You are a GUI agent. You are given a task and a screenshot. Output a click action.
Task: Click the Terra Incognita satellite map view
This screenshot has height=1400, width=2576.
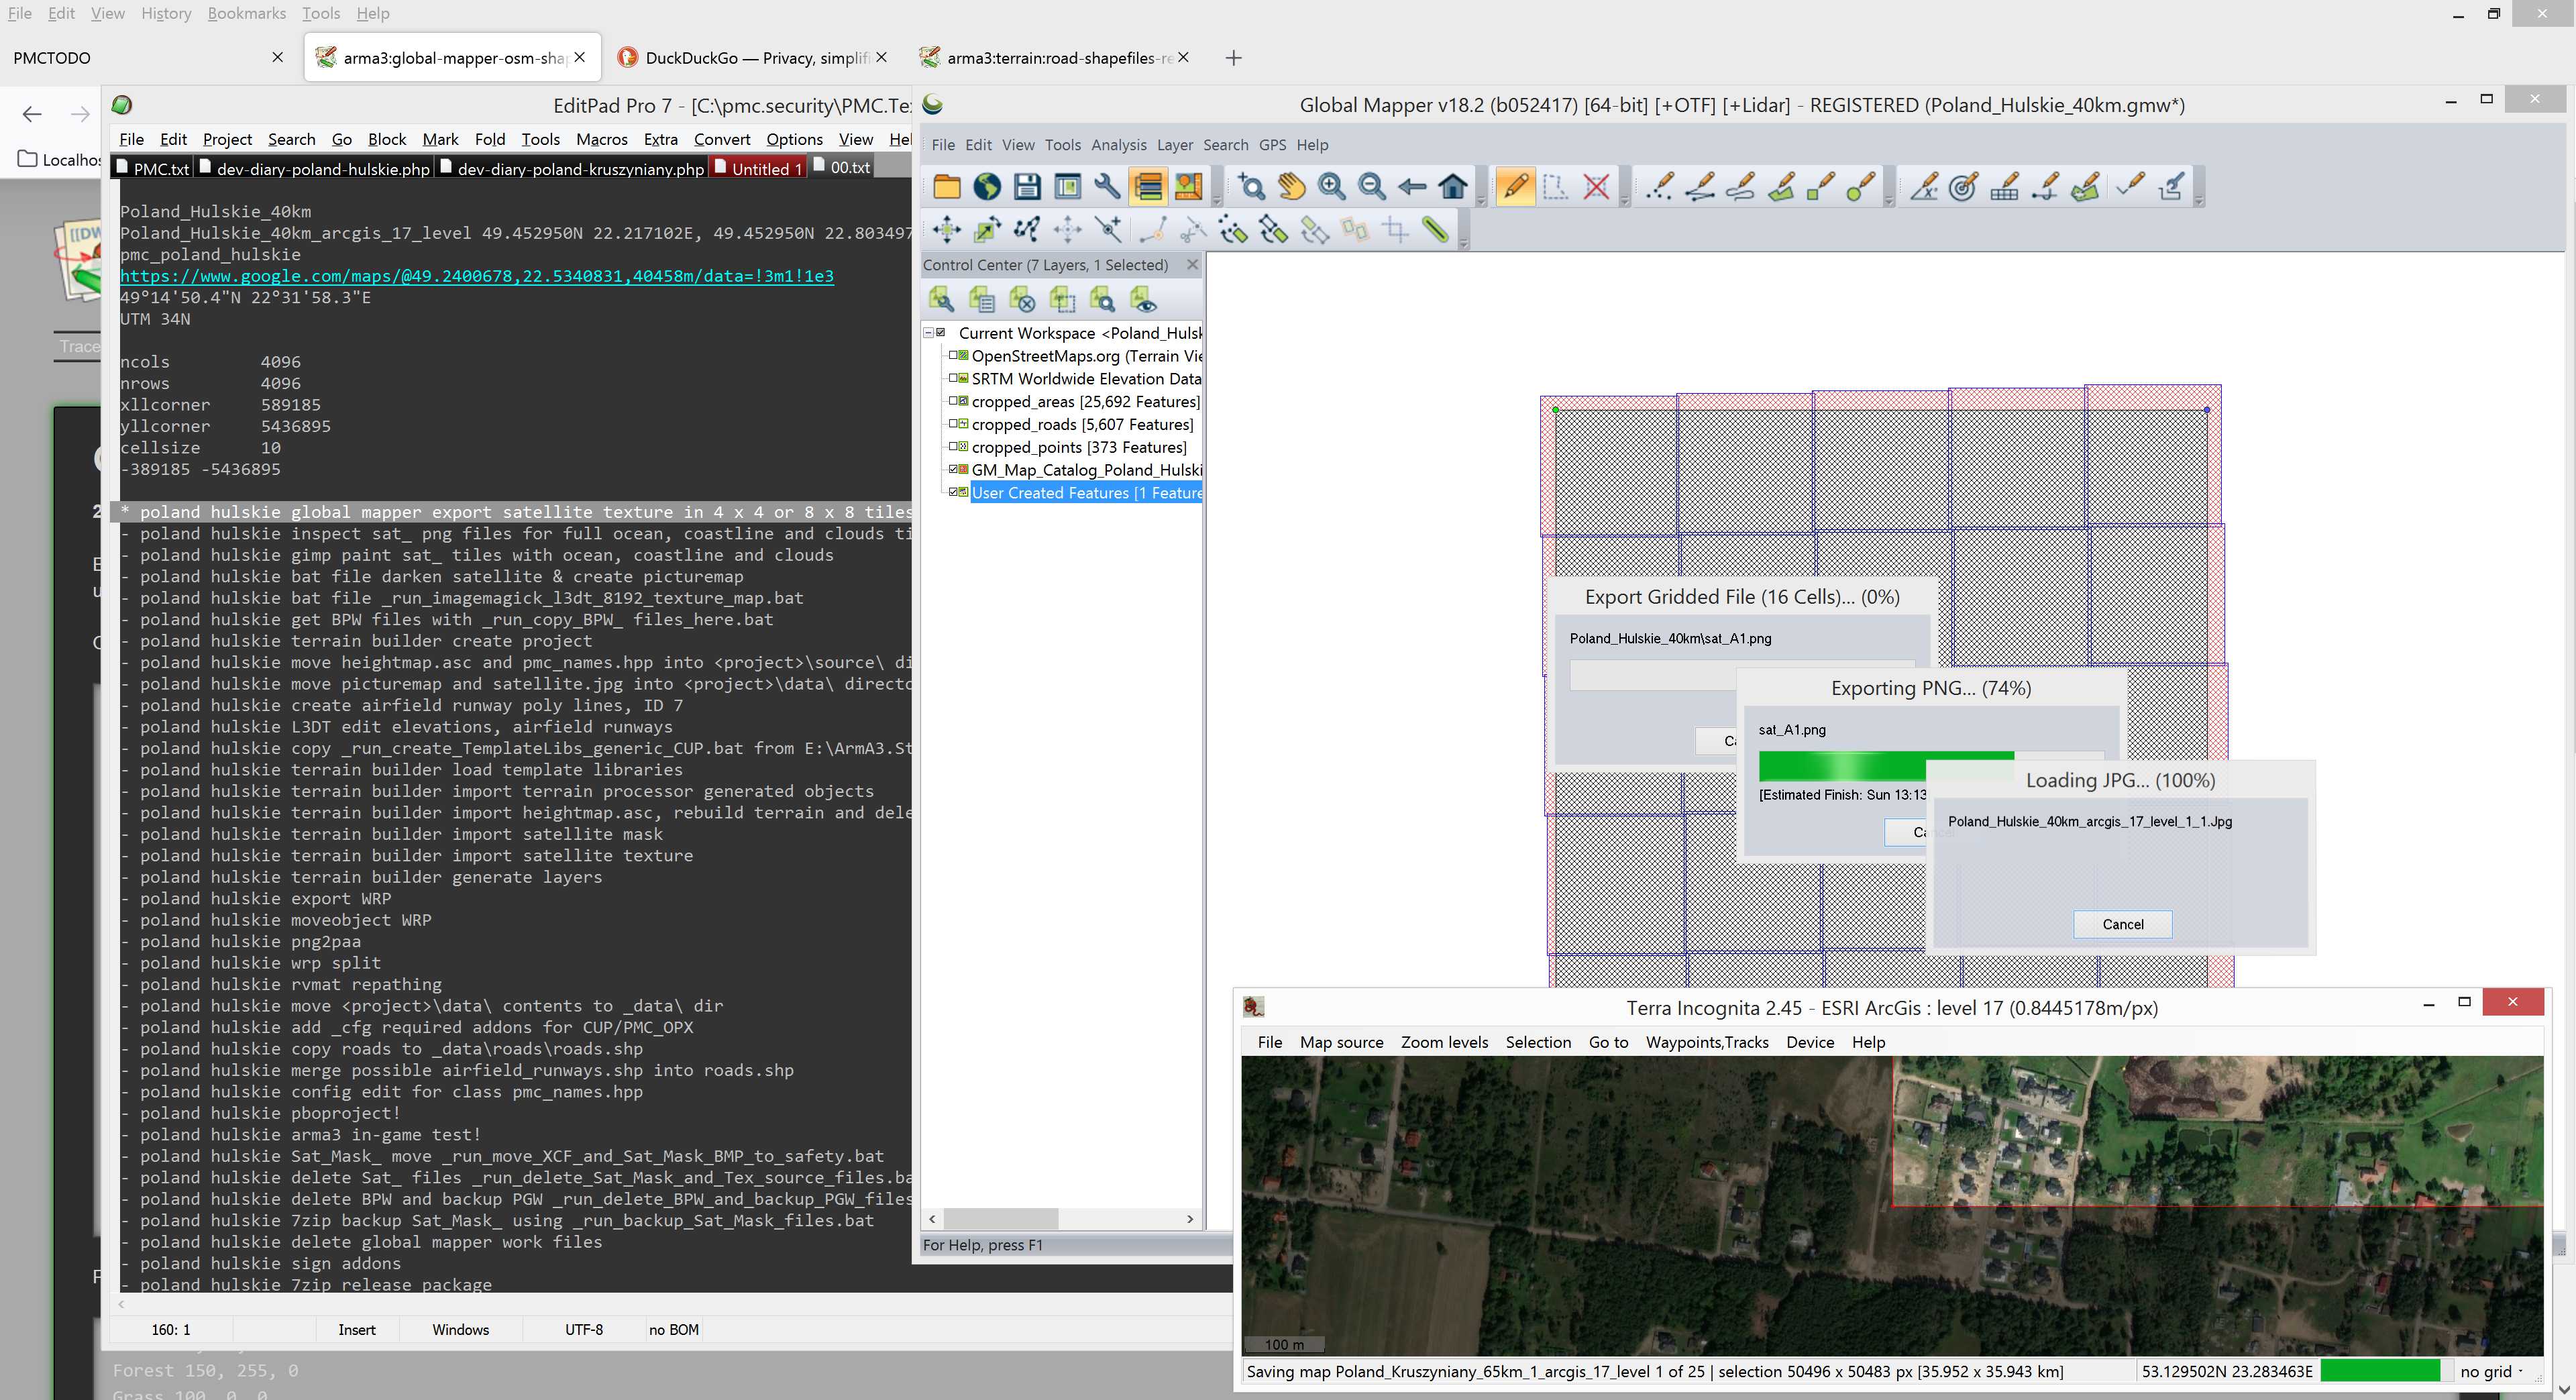click(x=1892, y=1205)
